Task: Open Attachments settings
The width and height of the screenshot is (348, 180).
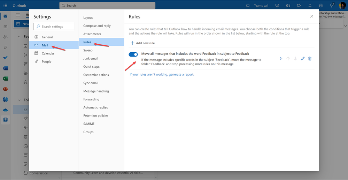Action: point(101,34)
